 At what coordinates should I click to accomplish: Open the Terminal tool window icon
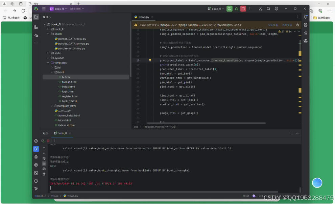coord(36,173)
